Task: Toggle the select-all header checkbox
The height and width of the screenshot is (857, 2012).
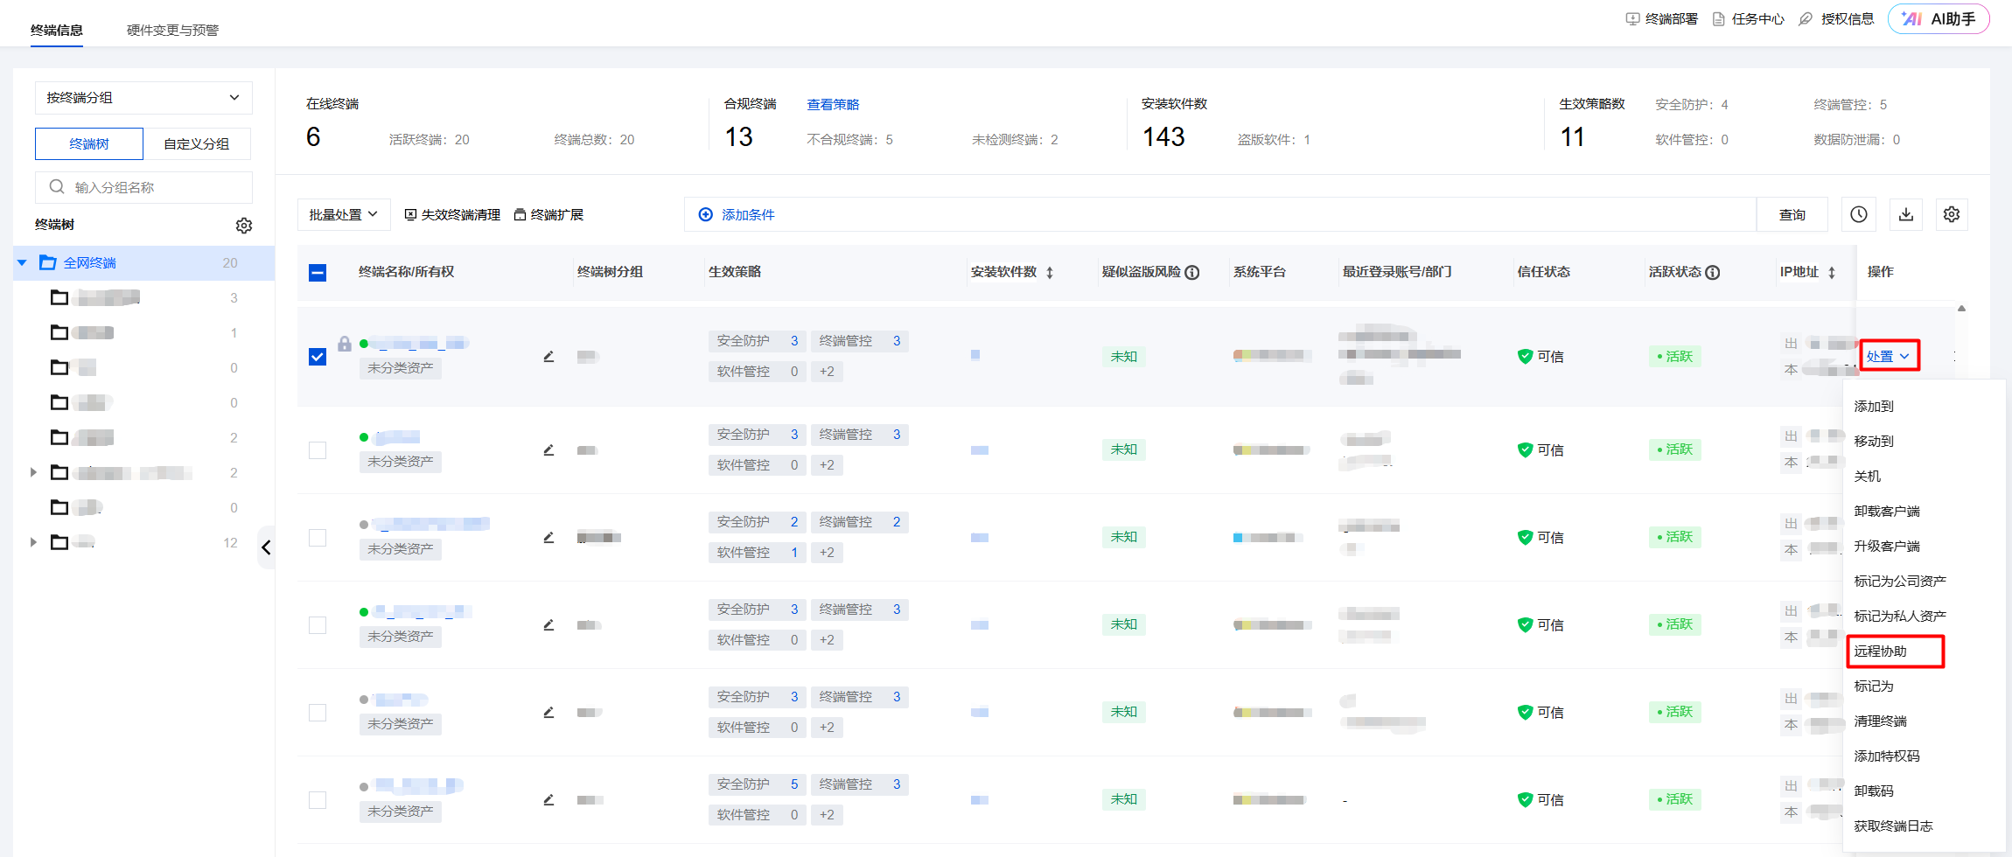Action: point(318,273)
